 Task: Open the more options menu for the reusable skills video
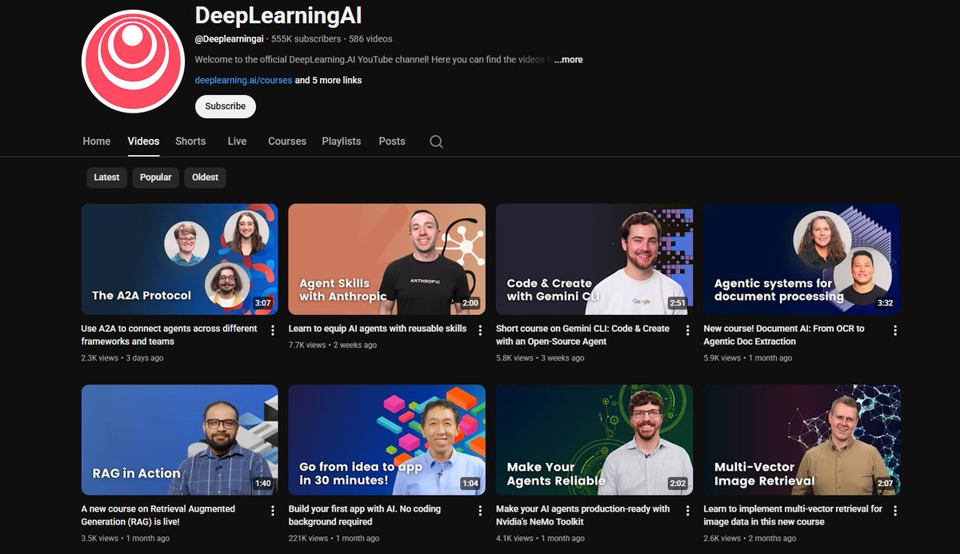point(480,330)
